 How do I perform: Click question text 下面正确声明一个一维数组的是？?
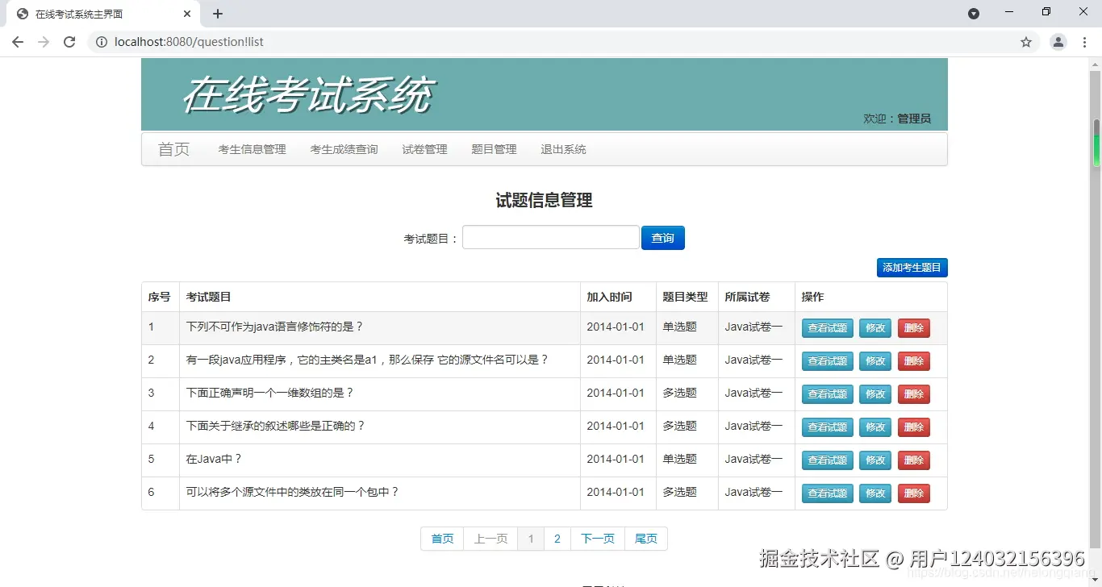[270, 393]
